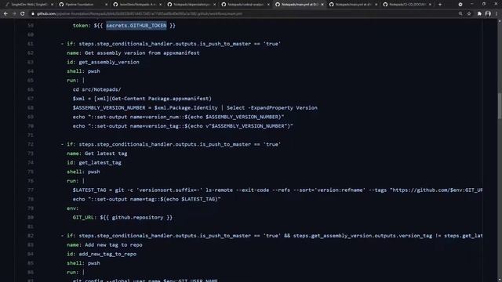
Task: Click the 'env:' key line
Action: 72,208
